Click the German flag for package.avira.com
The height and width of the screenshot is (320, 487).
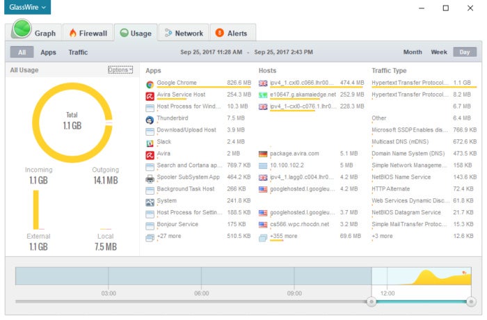pyautogui.click(x=263, y=154)
